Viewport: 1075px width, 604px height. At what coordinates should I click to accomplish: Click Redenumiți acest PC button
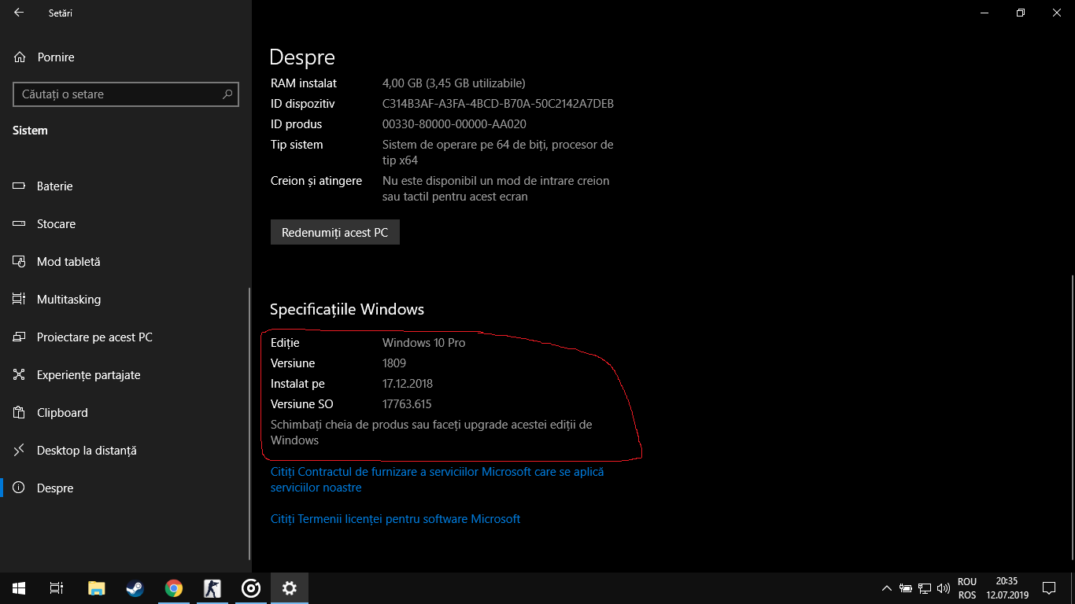click(x=335, y=233)
